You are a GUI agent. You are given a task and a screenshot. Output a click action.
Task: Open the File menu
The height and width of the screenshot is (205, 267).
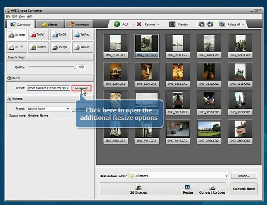(8, 16)
